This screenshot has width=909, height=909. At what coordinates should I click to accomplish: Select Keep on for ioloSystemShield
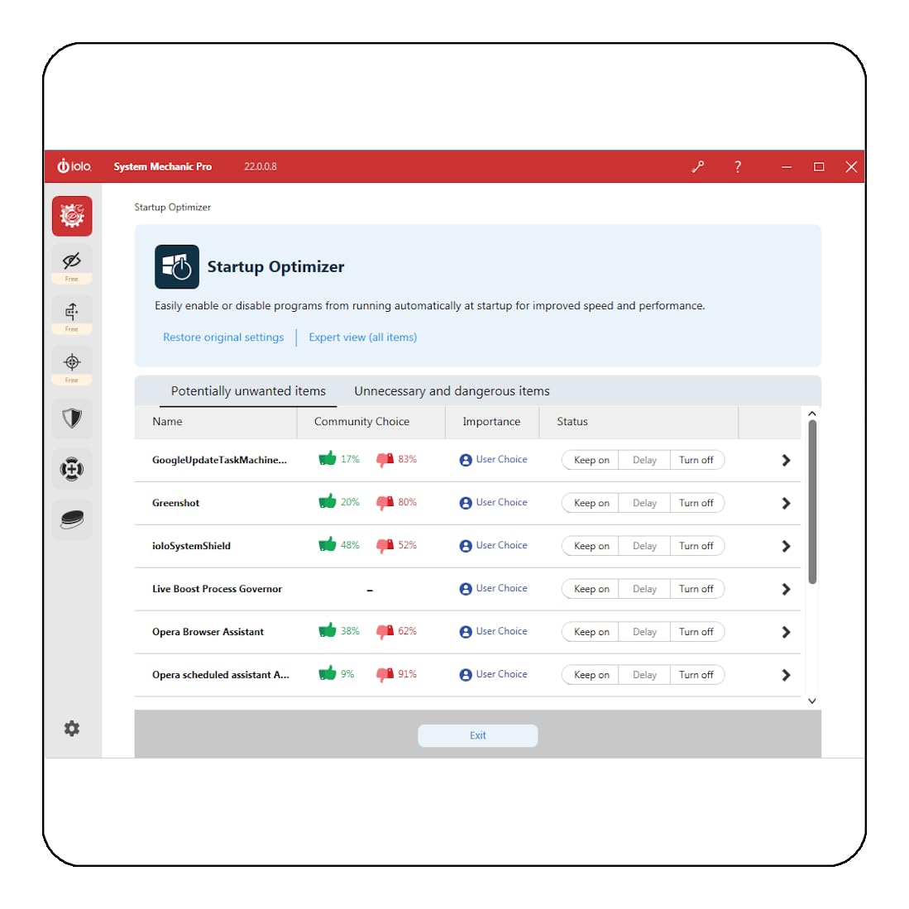click(591, 546)
